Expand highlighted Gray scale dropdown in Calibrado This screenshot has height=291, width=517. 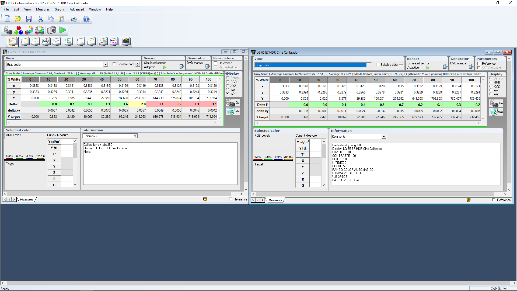click(x=369, y=65)
